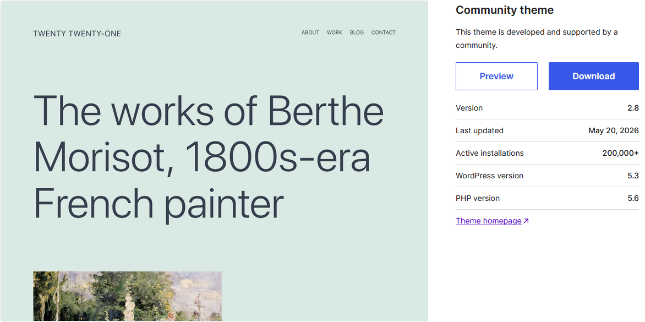Click the Berthe Morisot headline text
Image resolution: width=645 pixels, height=322 pixels.
point(208,157)
